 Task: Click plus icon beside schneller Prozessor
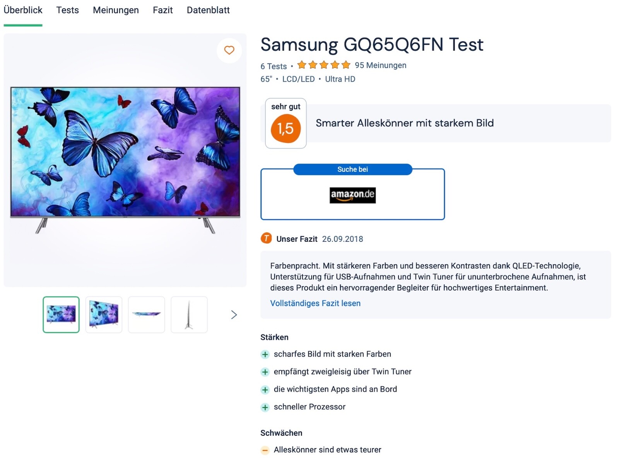click(265, 407)
